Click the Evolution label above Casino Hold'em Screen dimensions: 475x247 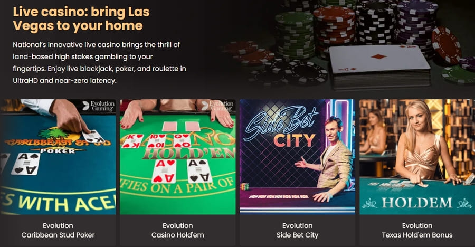click(177, 225)
